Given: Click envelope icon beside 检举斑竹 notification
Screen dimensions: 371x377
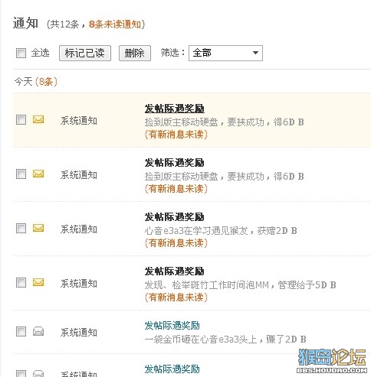Looking at the screenshot, I should [38, 282].
